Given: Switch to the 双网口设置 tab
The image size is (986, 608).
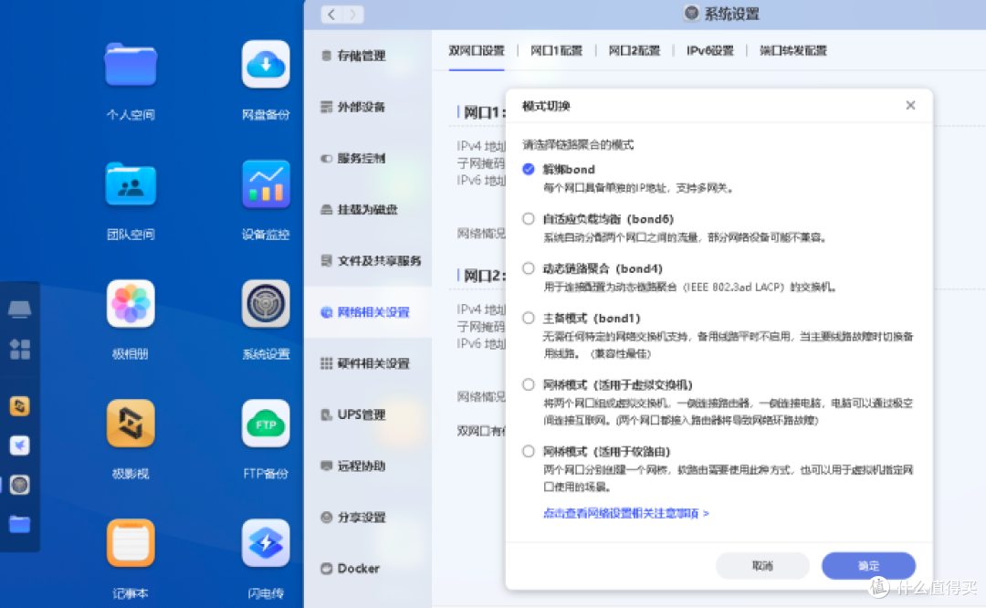Looking at the screenshot, I should [x=477, y=50].
